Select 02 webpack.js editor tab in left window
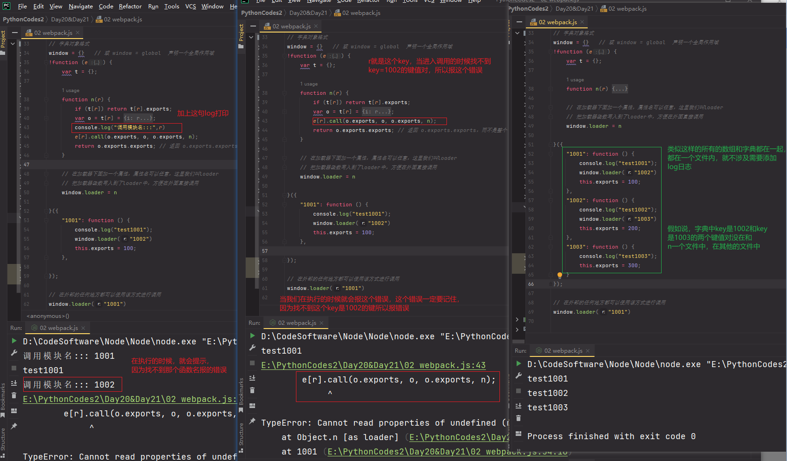 pos(52,33)
